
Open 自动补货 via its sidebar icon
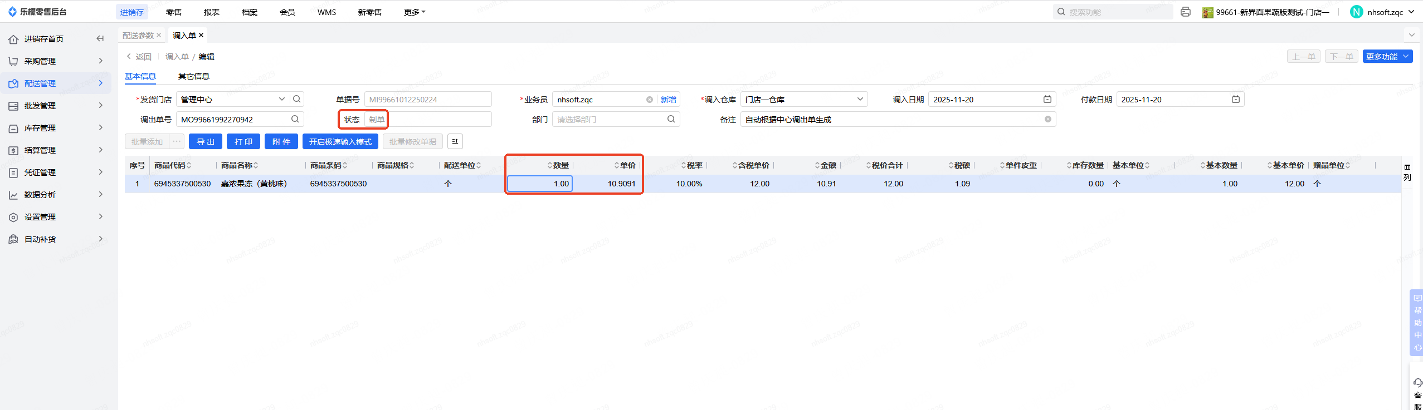(13, 239)
